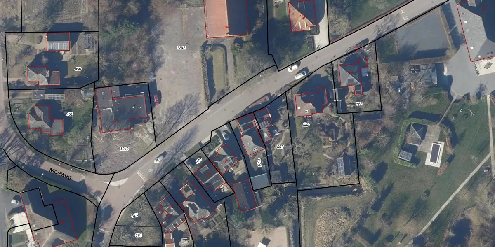Select the parcel labeled 451
The width and height of the screenshot is (495, 247).
pos(69,114)
